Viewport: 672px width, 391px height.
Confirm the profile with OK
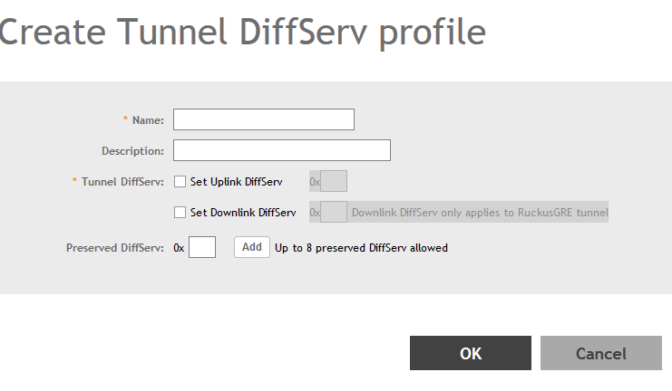(470, 354)
